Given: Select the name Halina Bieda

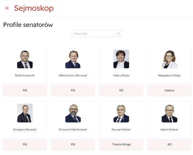Looking at the screenshot, I should (x=121, y=76).
